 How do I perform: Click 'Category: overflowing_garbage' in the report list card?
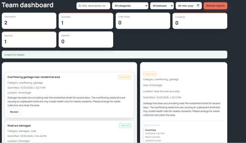pyautogui.click(x=25, y=83)
